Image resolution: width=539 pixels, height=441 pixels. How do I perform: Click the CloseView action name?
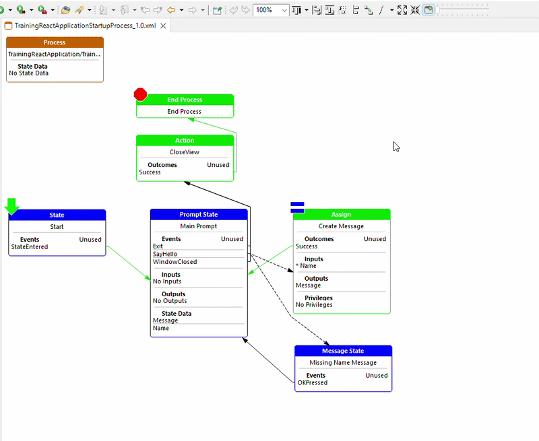184,151
